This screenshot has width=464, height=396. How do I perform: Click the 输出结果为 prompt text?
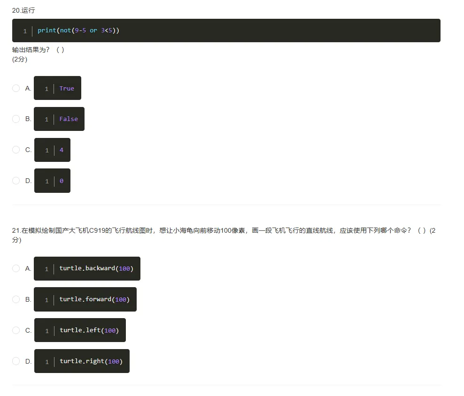click(x=38, y=50)
